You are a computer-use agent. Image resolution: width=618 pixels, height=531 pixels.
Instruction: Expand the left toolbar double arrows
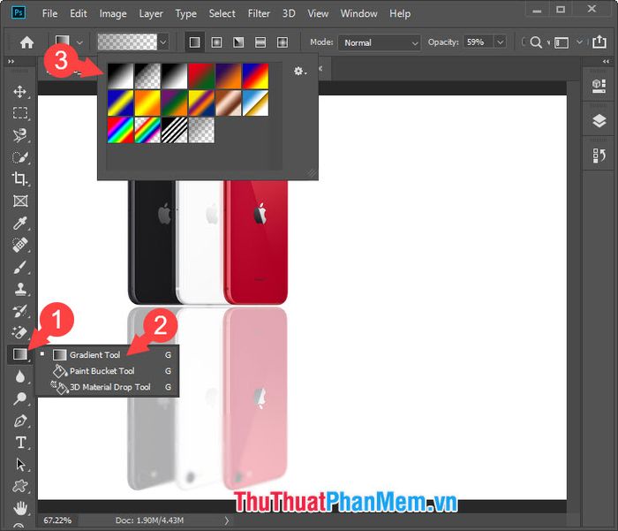tap(11, 62)
